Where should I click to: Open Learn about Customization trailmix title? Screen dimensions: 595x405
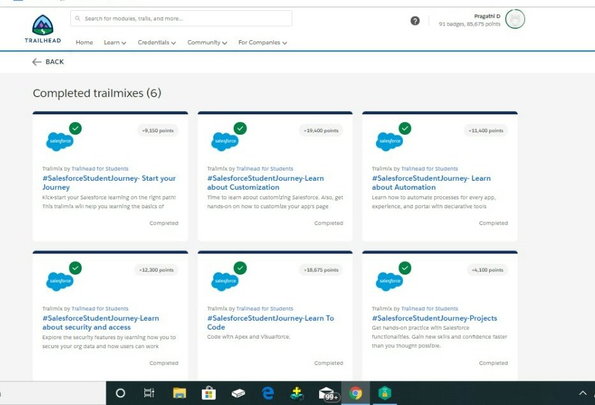click(x=266, y=183)
